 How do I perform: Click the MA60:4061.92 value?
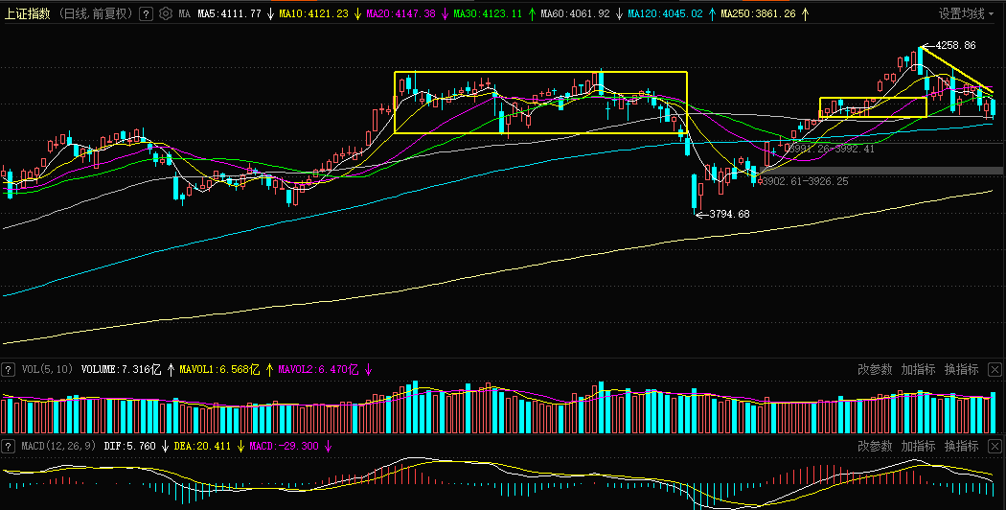(575, 13)
